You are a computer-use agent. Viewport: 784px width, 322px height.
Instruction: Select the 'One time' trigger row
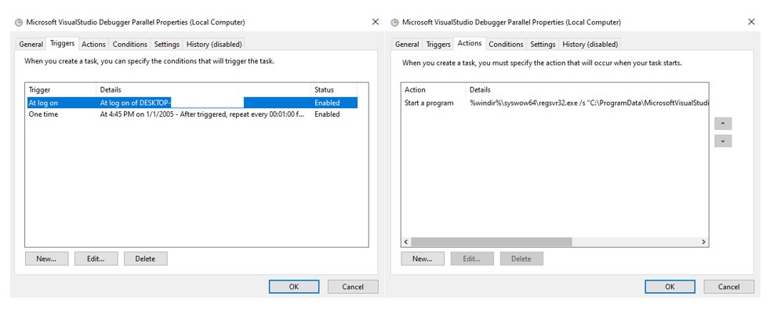(193, 114)
